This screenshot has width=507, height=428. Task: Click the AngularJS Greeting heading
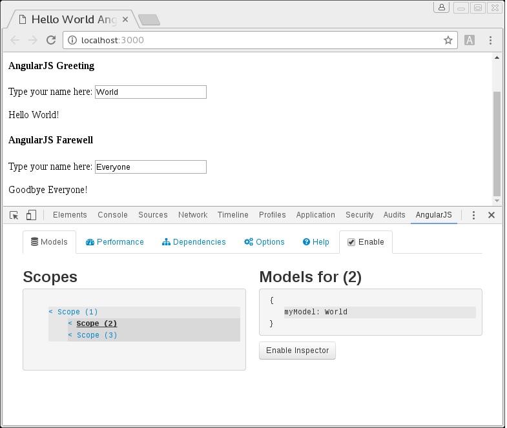(x=52, y=66)
